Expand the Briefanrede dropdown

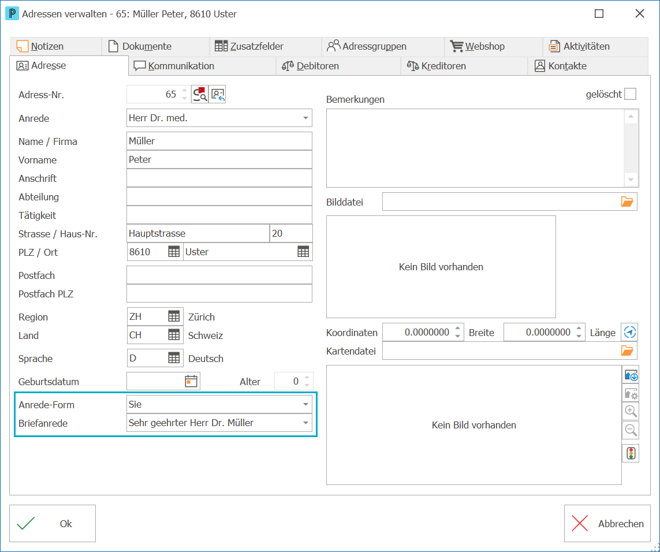pos(305,423)
